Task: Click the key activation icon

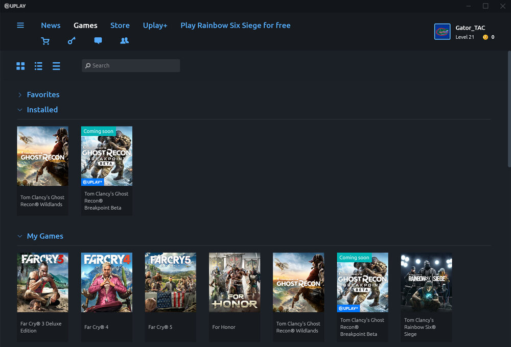Action: (x=72, y=41)
